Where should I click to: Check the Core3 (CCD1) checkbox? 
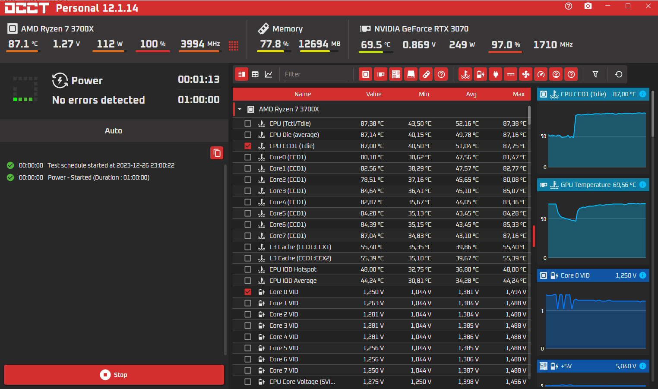click(x=248, y=191)
